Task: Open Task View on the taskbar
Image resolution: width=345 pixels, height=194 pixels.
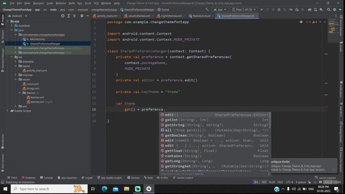Action: (93, 189)
